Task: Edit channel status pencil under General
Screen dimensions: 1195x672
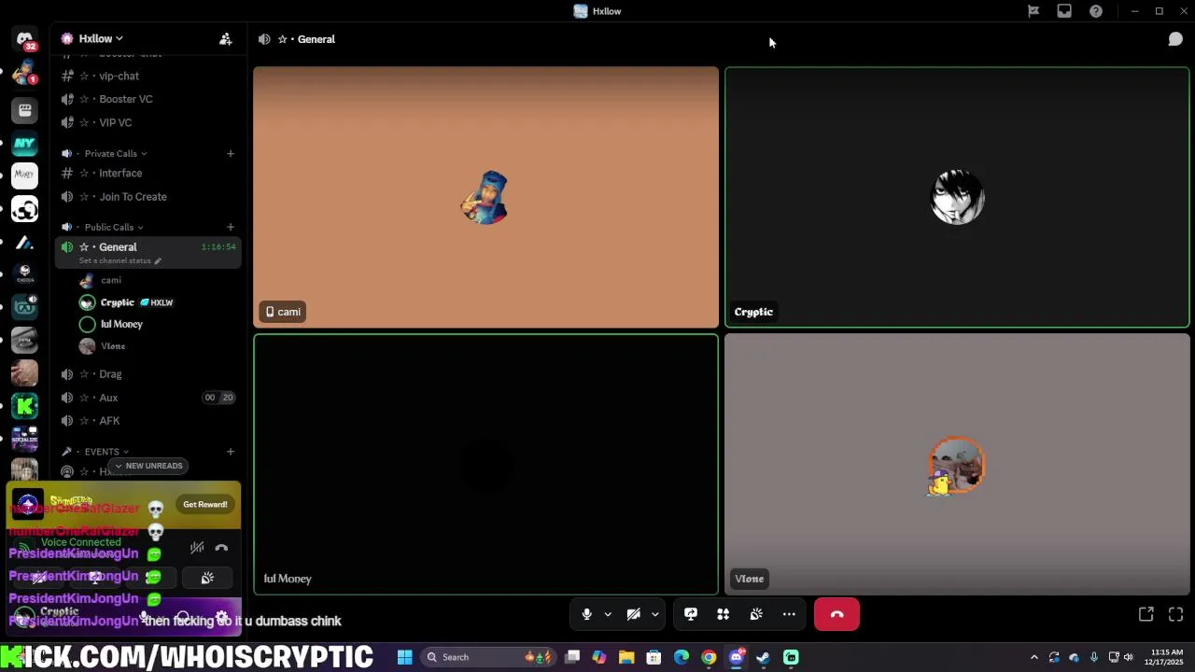Action: tap(158, 260)
